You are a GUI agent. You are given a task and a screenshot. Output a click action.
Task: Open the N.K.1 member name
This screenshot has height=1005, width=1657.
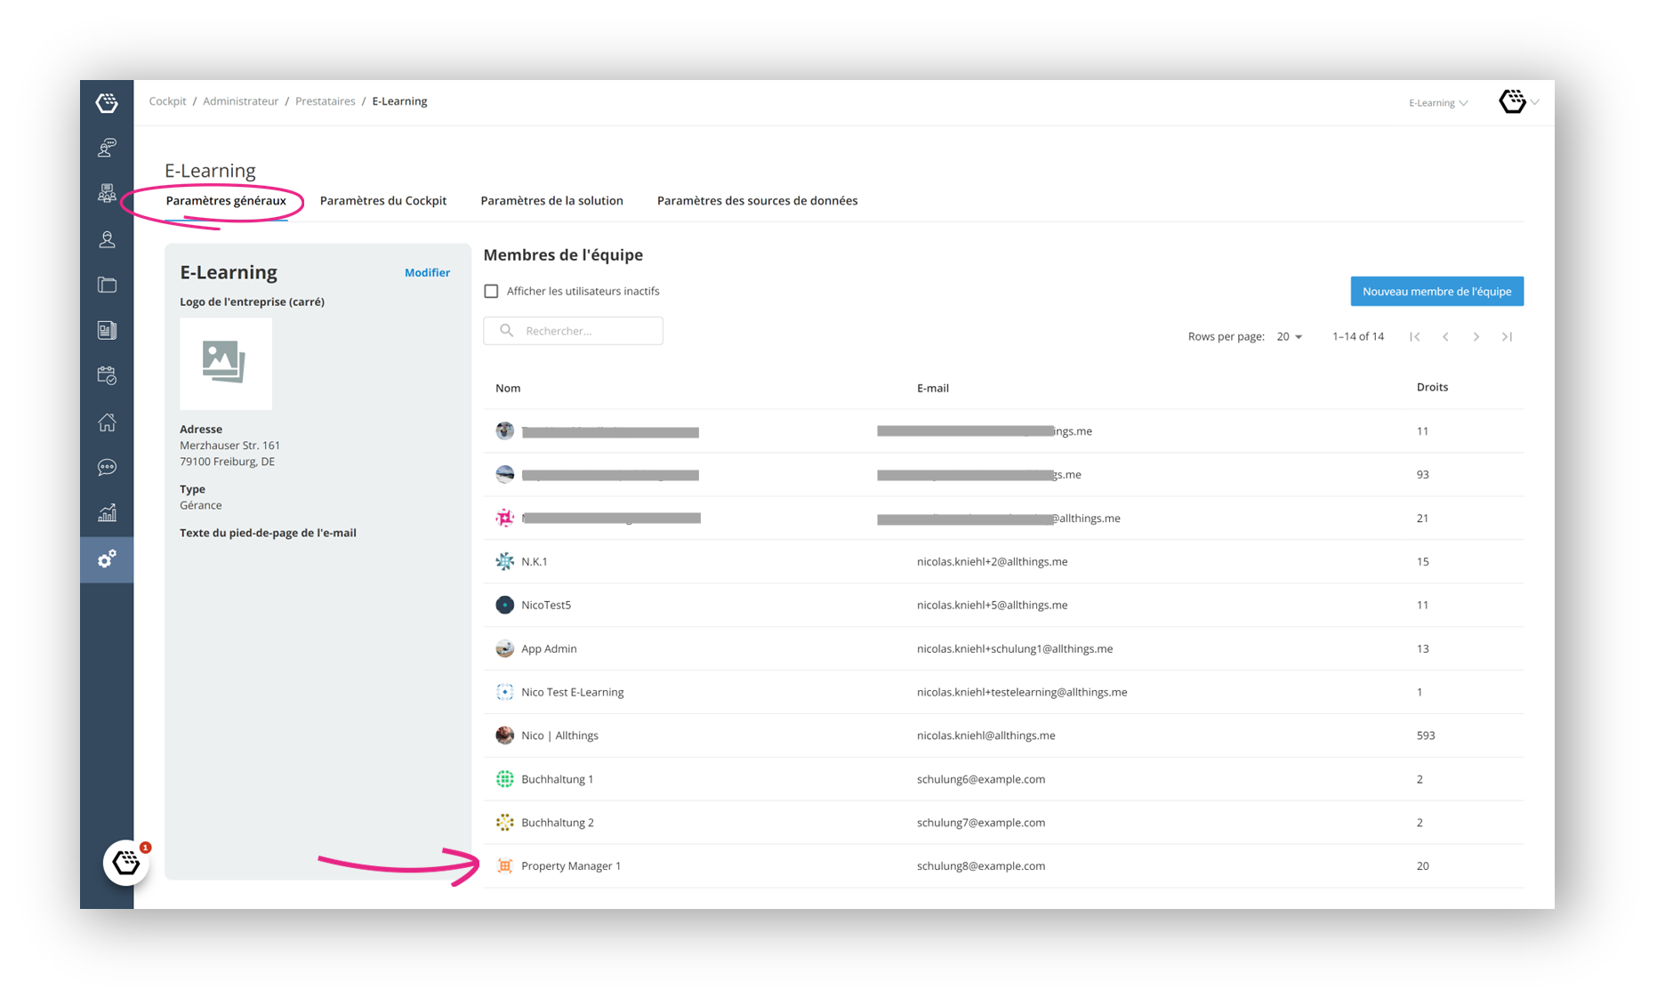[535, 561]
